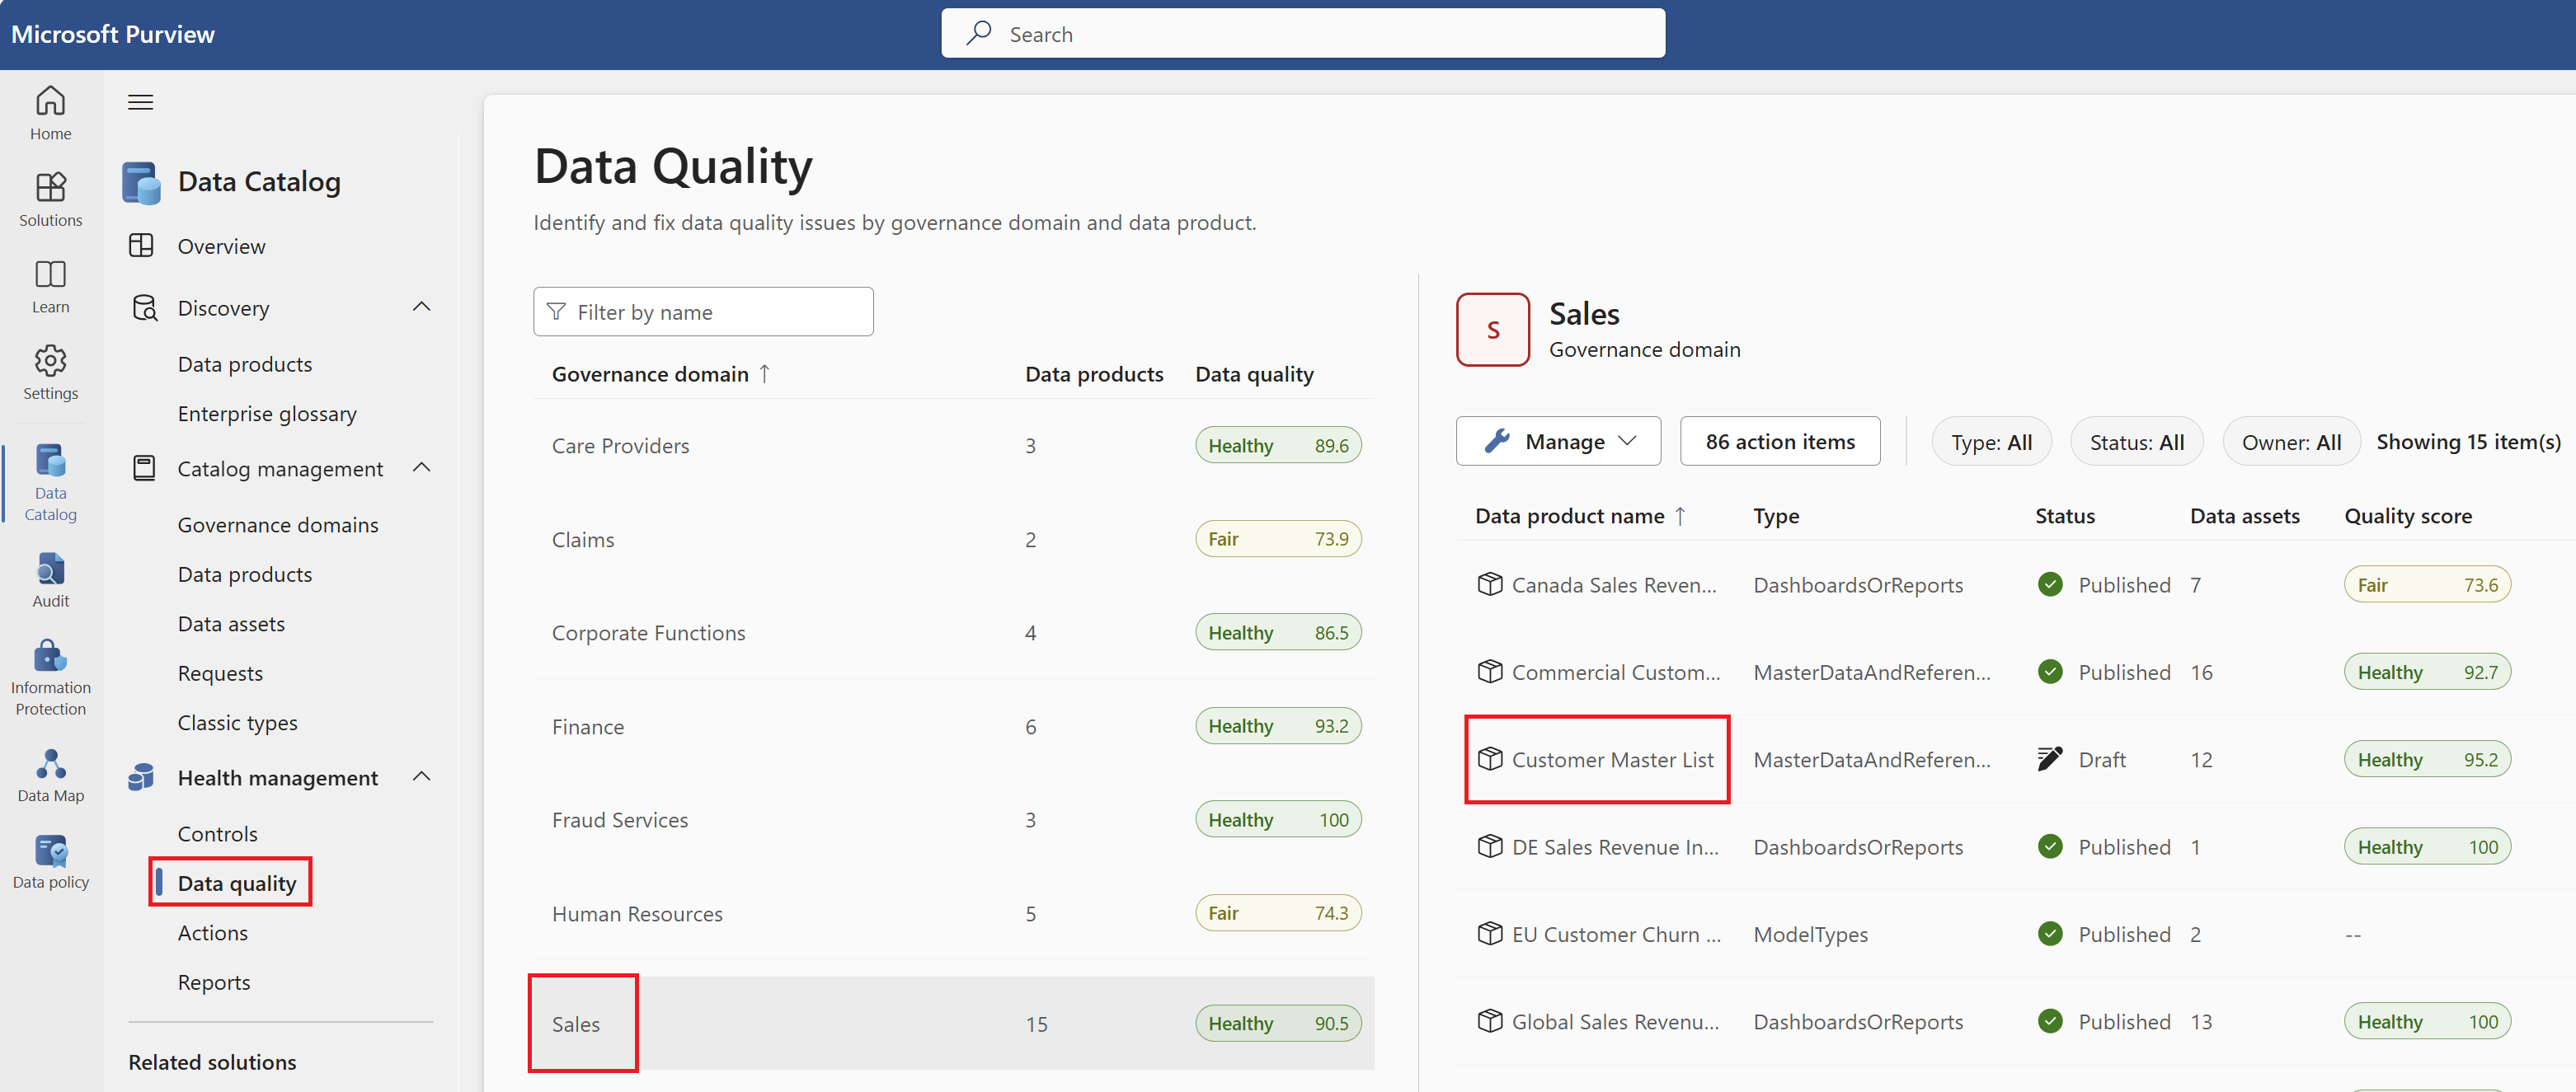The image size is (2576, 1092).
Task: Open Customer Master List data product
Action: click(x=1611, y=759)
